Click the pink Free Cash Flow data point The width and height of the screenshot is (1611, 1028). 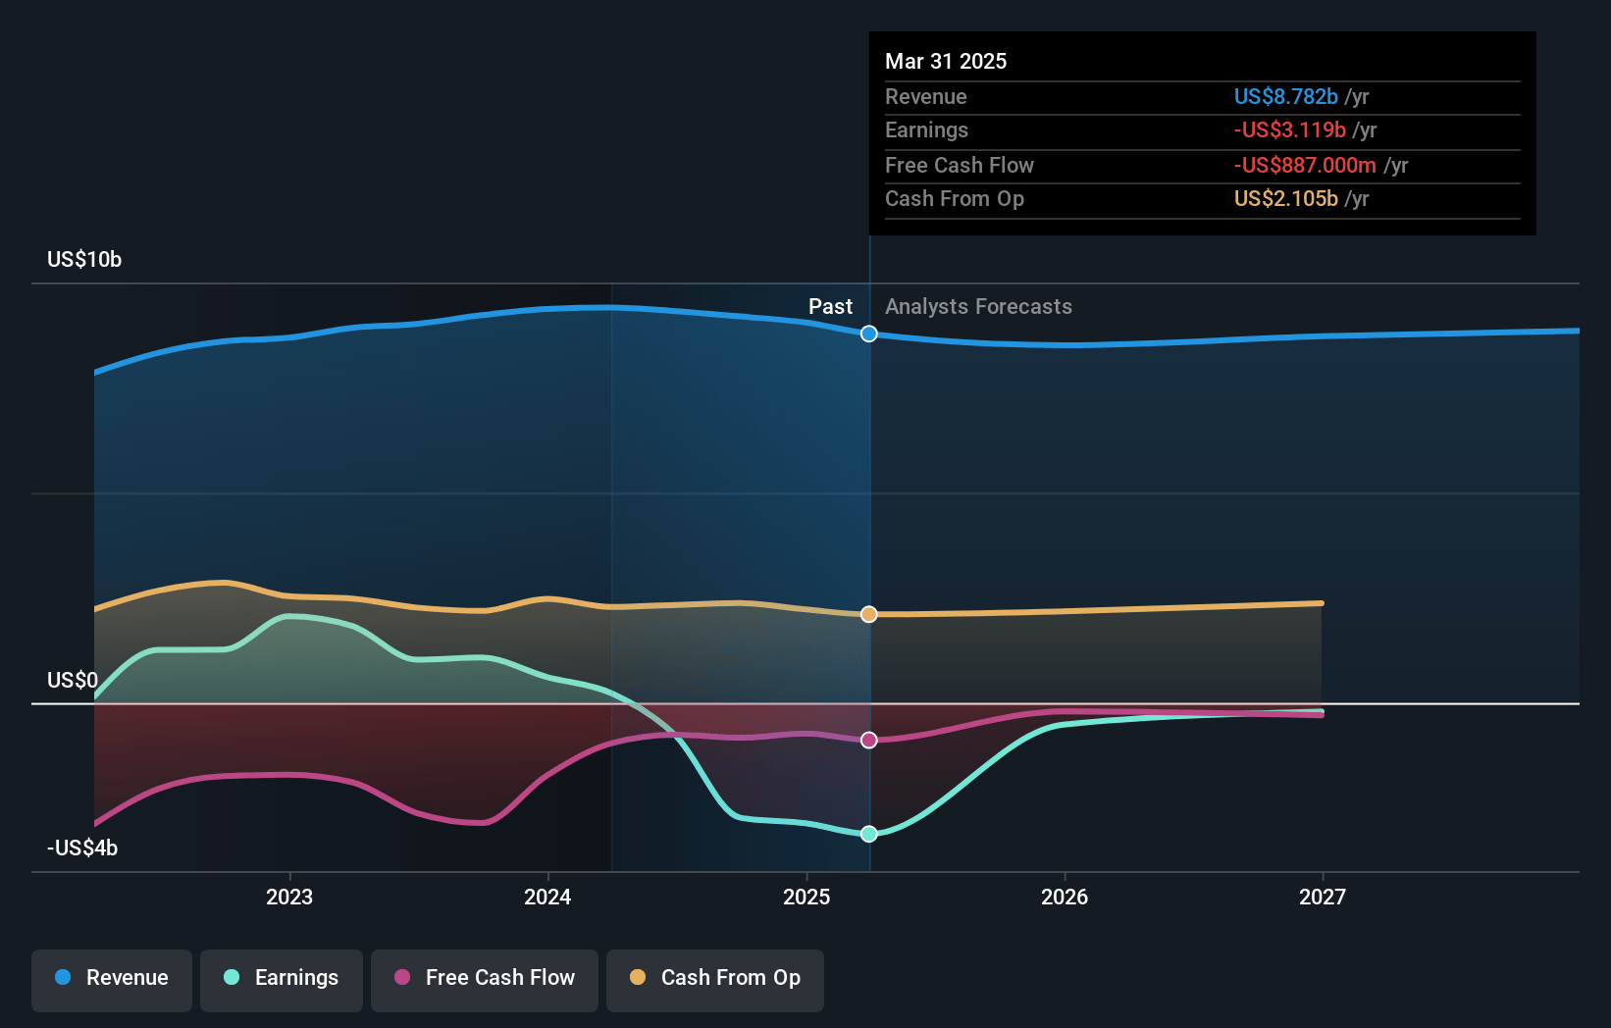pos(869,740)
